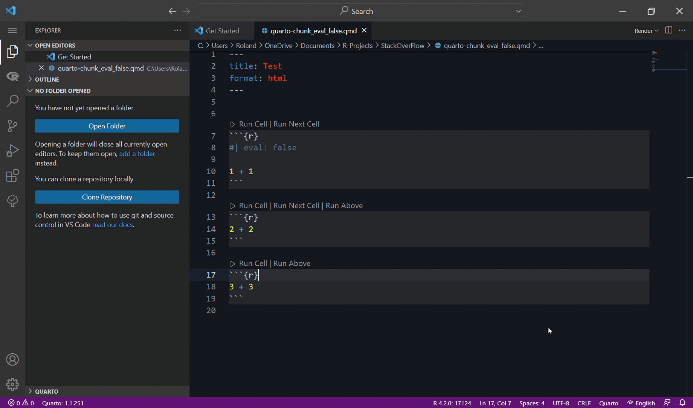Close quarto-chunk_eval_false.qmd in Open Editors list
Image resolution: width=693 pixels, height=408 pixels.
(41, 68)
